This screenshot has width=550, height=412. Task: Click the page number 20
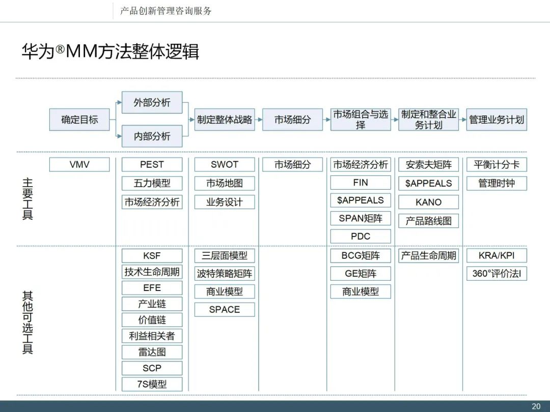click(x=536, y=406)
